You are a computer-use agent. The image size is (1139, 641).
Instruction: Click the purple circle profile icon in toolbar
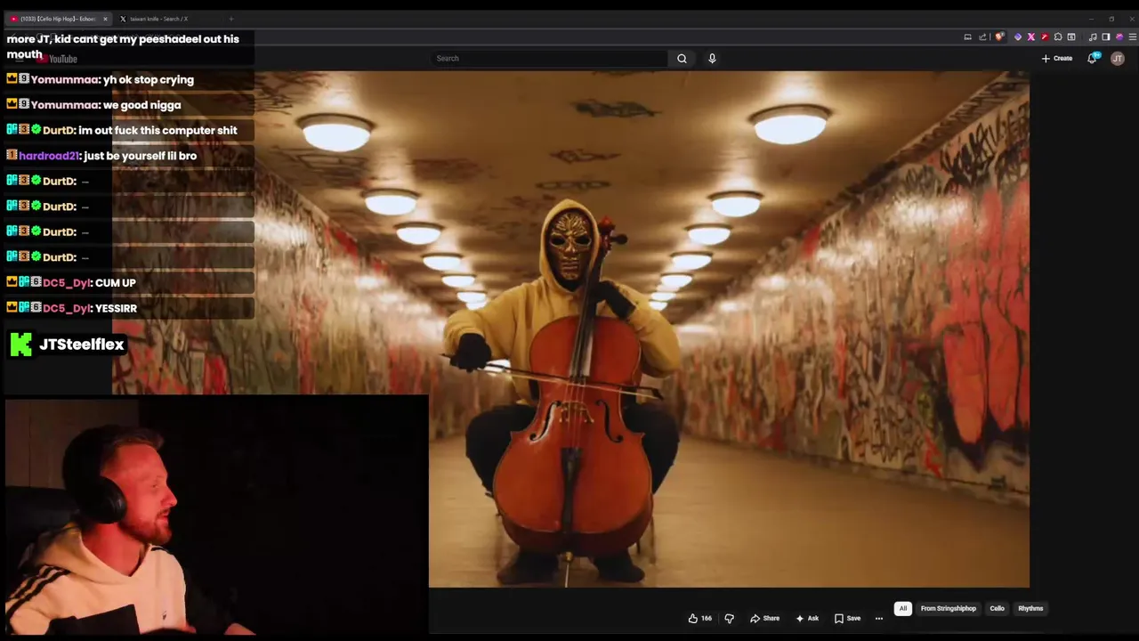point(1119,37)
